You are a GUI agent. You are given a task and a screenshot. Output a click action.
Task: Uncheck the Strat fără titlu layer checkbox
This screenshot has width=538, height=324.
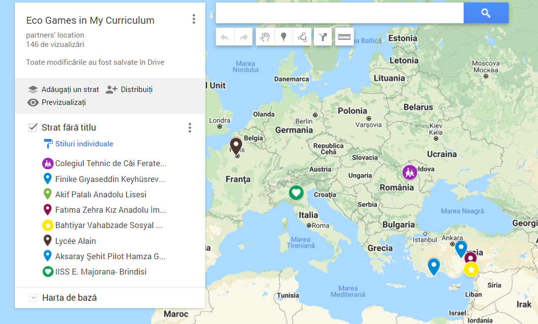click(33, 128)
